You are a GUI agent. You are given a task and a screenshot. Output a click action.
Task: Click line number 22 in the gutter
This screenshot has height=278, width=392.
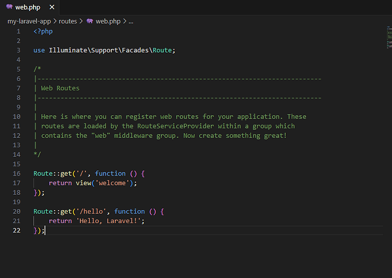(x=17, y=230)
